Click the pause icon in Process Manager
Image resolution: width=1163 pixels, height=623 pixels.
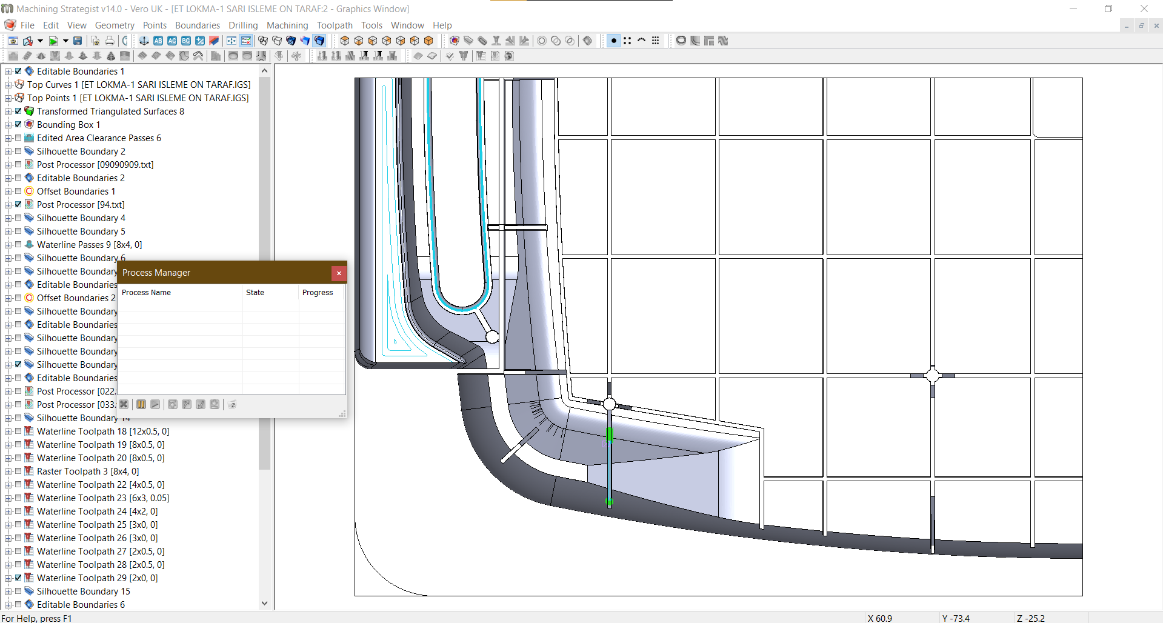click(x=141, y=404)
